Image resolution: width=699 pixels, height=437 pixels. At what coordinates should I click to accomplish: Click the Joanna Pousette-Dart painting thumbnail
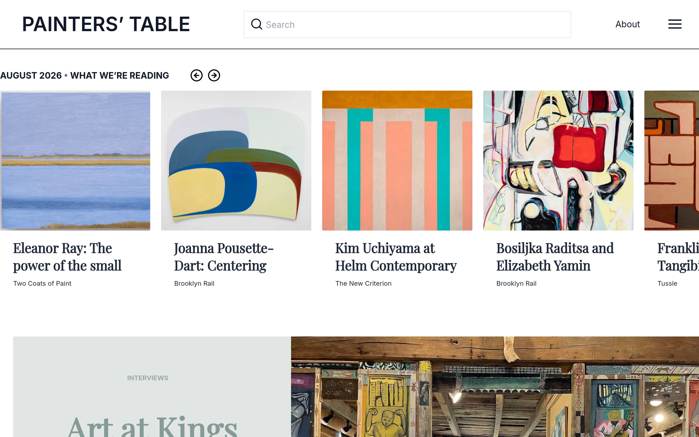click(x=236, y=161)
